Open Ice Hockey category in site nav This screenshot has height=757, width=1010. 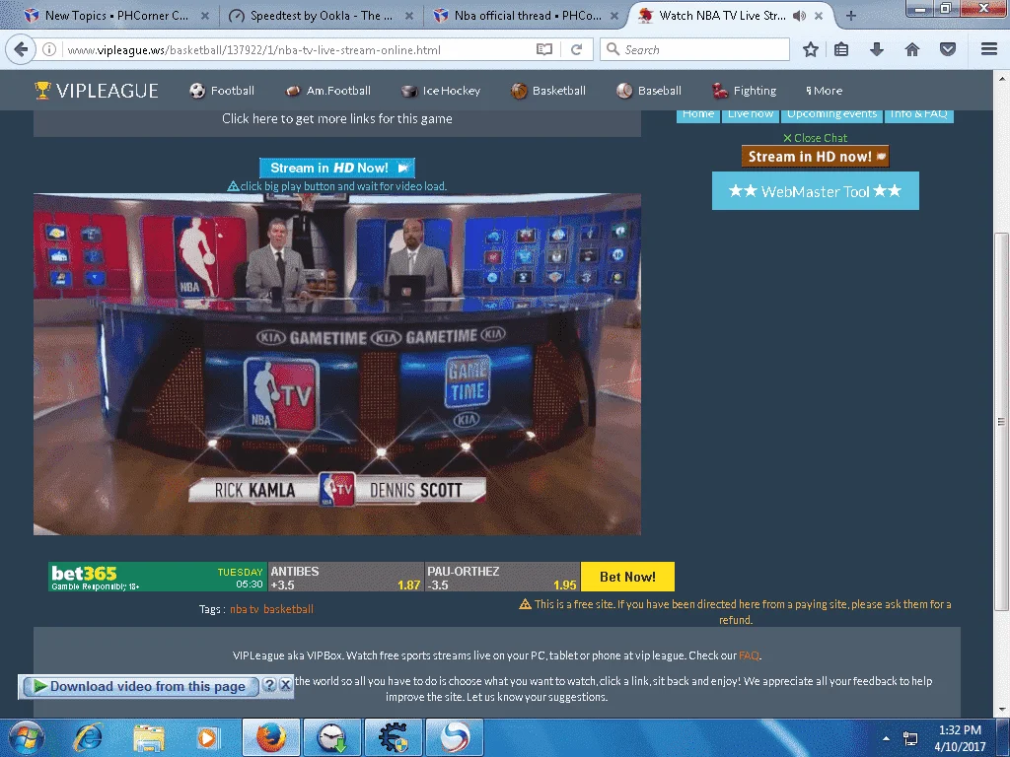pyautogui.click(x=441, y=91)
